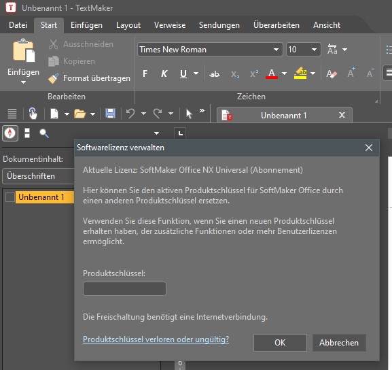Image resolution: width=392 pixels, height=370 pixels.
Task: Open recent files dropdown next to folder
Action: point(93,114)
